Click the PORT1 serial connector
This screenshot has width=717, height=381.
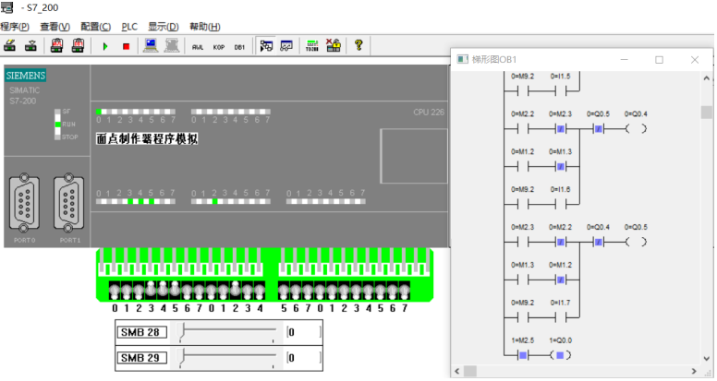tap(68, 203)
